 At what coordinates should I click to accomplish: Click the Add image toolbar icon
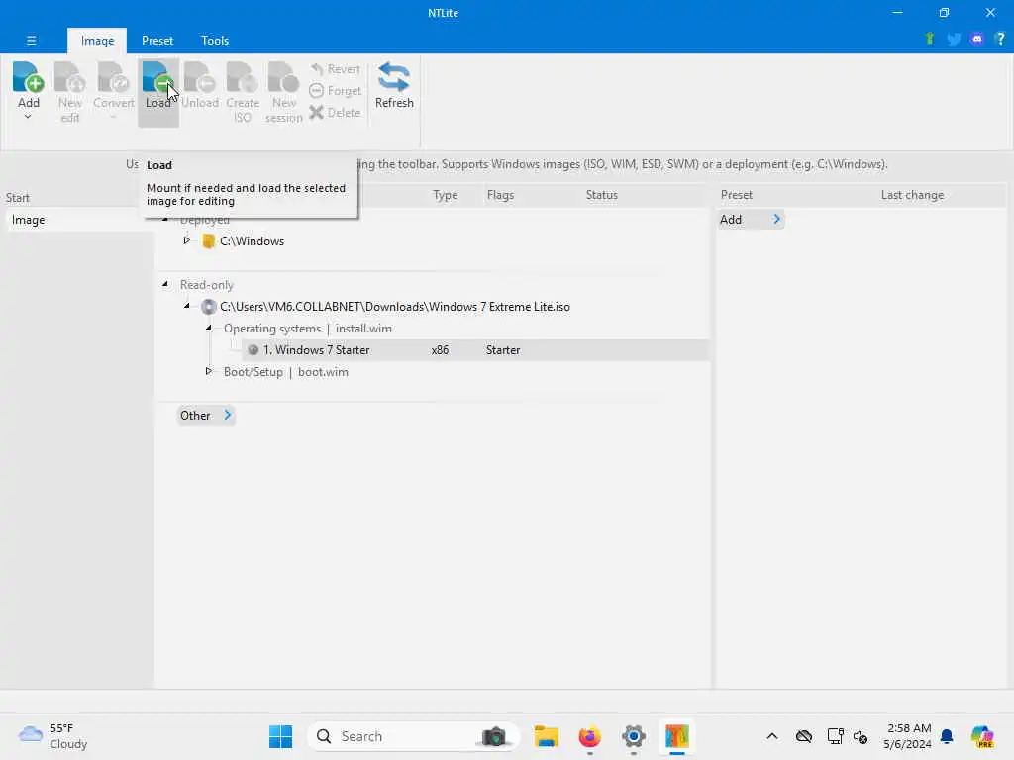click(28, 85)
